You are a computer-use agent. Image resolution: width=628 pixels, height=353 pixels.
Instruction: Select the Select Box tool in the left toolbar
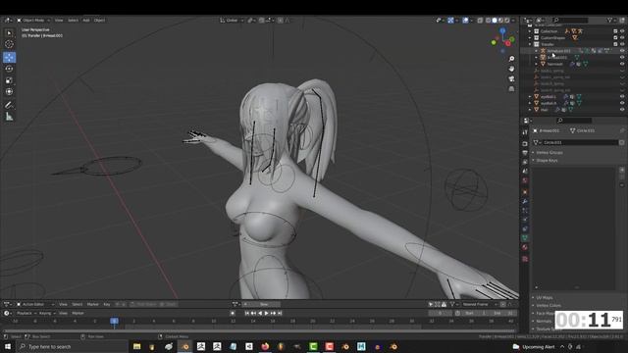(x=9, y=32)
